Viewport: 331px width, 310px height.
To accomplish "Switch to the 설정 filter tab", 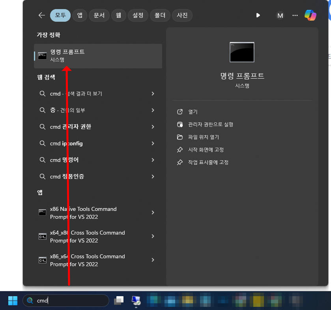I will tap(138, 15).
